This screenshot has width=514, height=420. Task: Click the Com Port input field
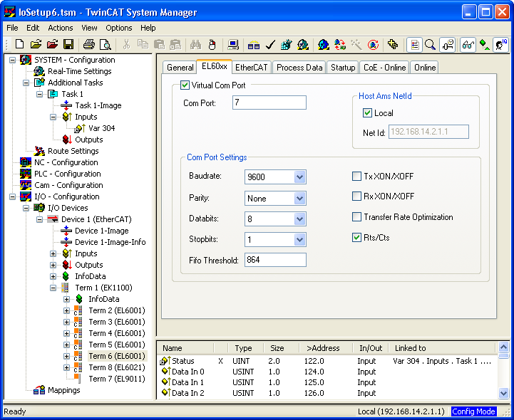tap(269, 103)
